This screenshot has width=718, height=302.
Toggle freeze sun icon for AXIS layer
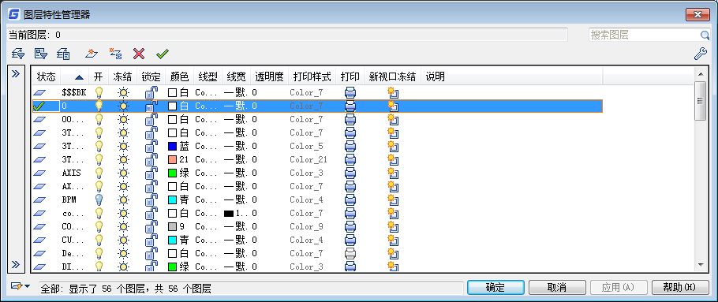click(x=123, y=173)
